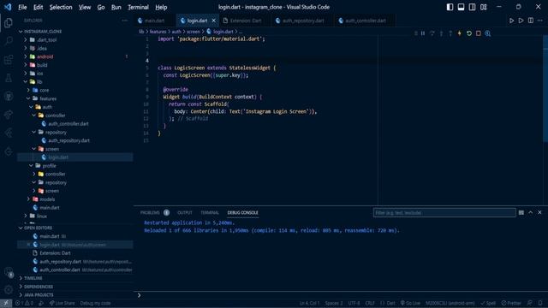Open Prettier status bar item

tap(511, 303)
